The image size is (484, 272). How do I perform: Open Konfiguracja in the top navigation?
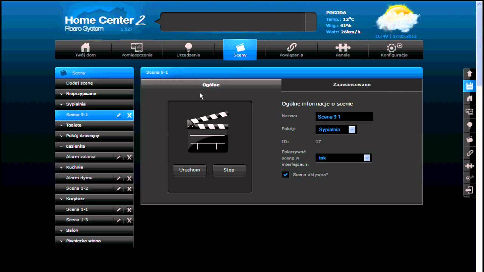[394, 50]
